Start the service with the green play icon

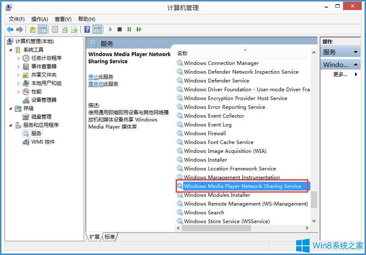pos(110,29)
